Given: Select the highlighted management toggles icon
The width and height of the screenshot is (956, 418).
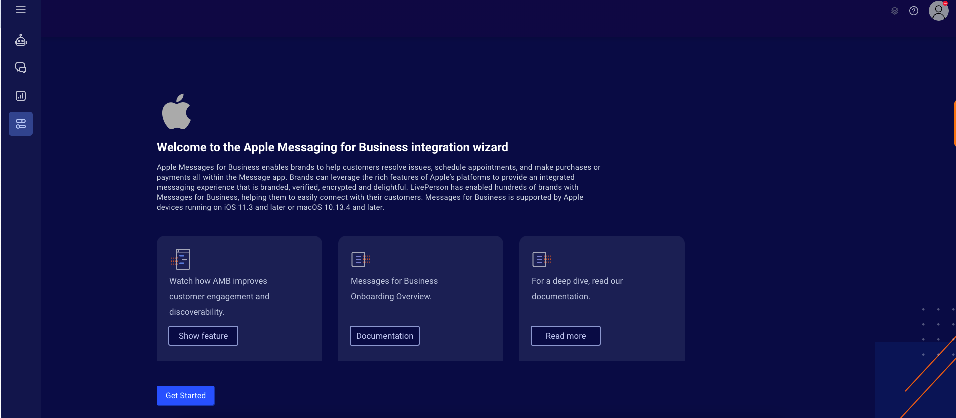Looking at the screenshot, I should click(21, 124).
